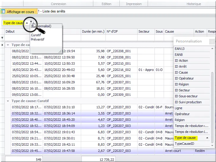Collapse the first Type de cause group
The width and height of the screenshot is (216, 162).
coord(8,45)
